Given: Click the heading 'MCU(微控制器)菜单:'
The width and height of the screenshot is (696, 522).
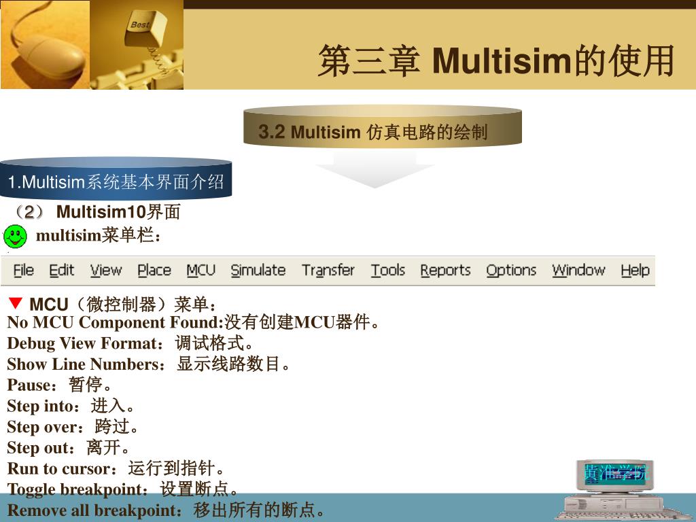Looking at the screenshot, I should coord(124,304).
